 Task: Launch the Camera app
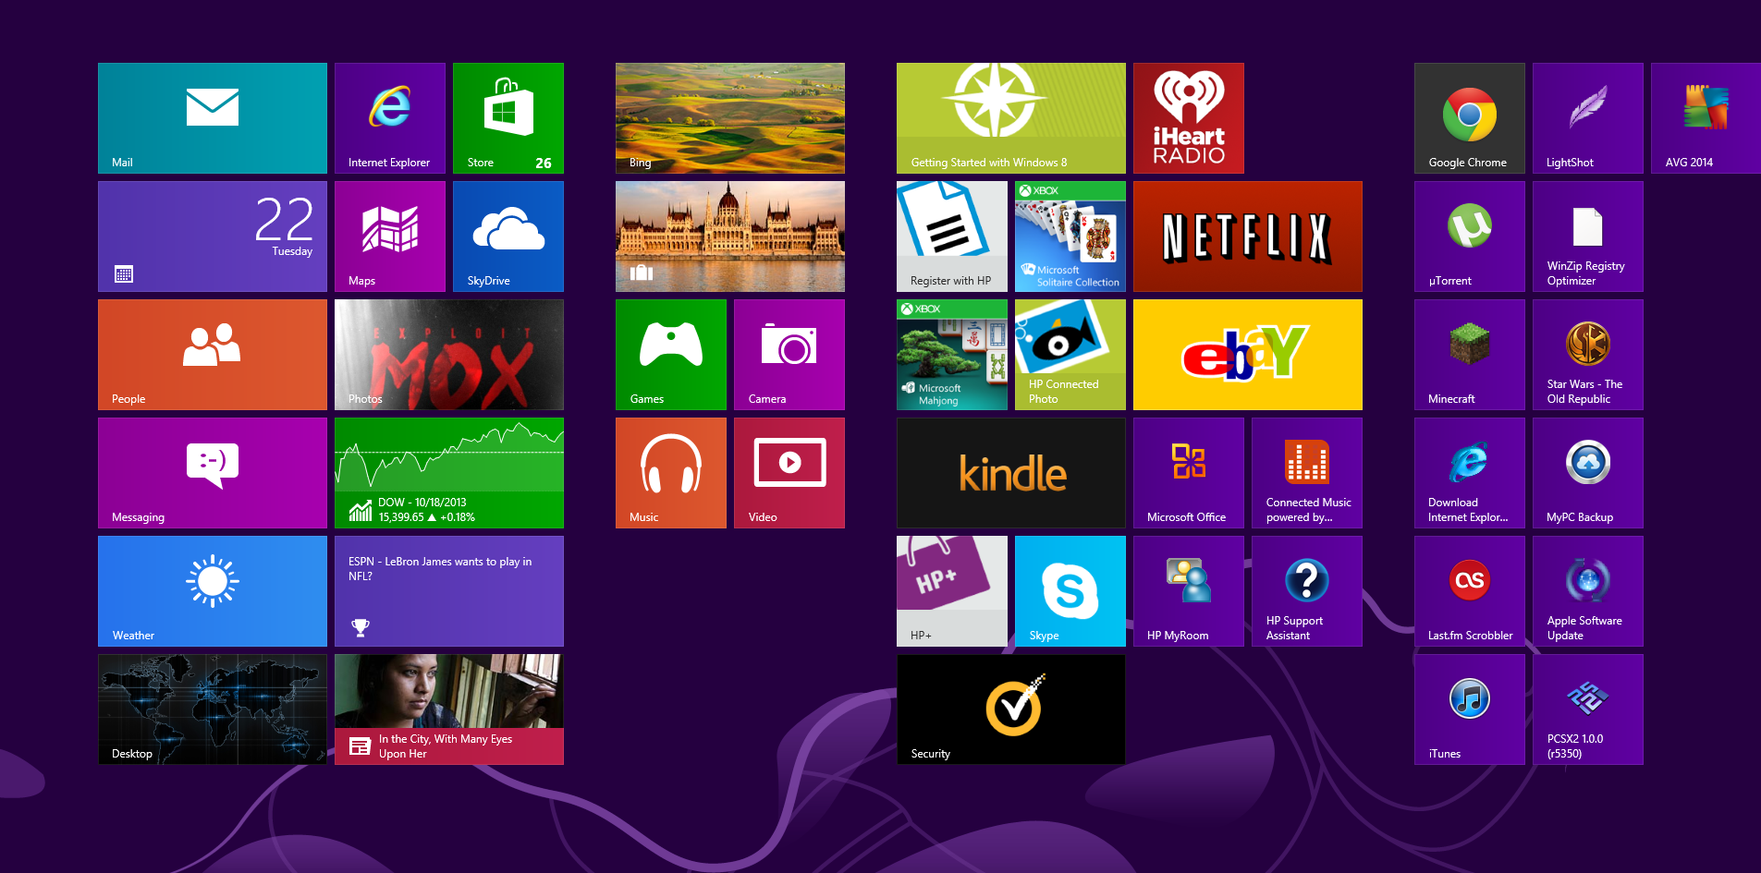tap(789, 354)
